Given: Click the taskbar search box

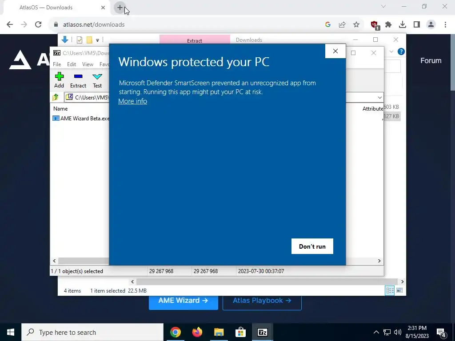Looking at the screenshot, I should click(x=92, y=332).
